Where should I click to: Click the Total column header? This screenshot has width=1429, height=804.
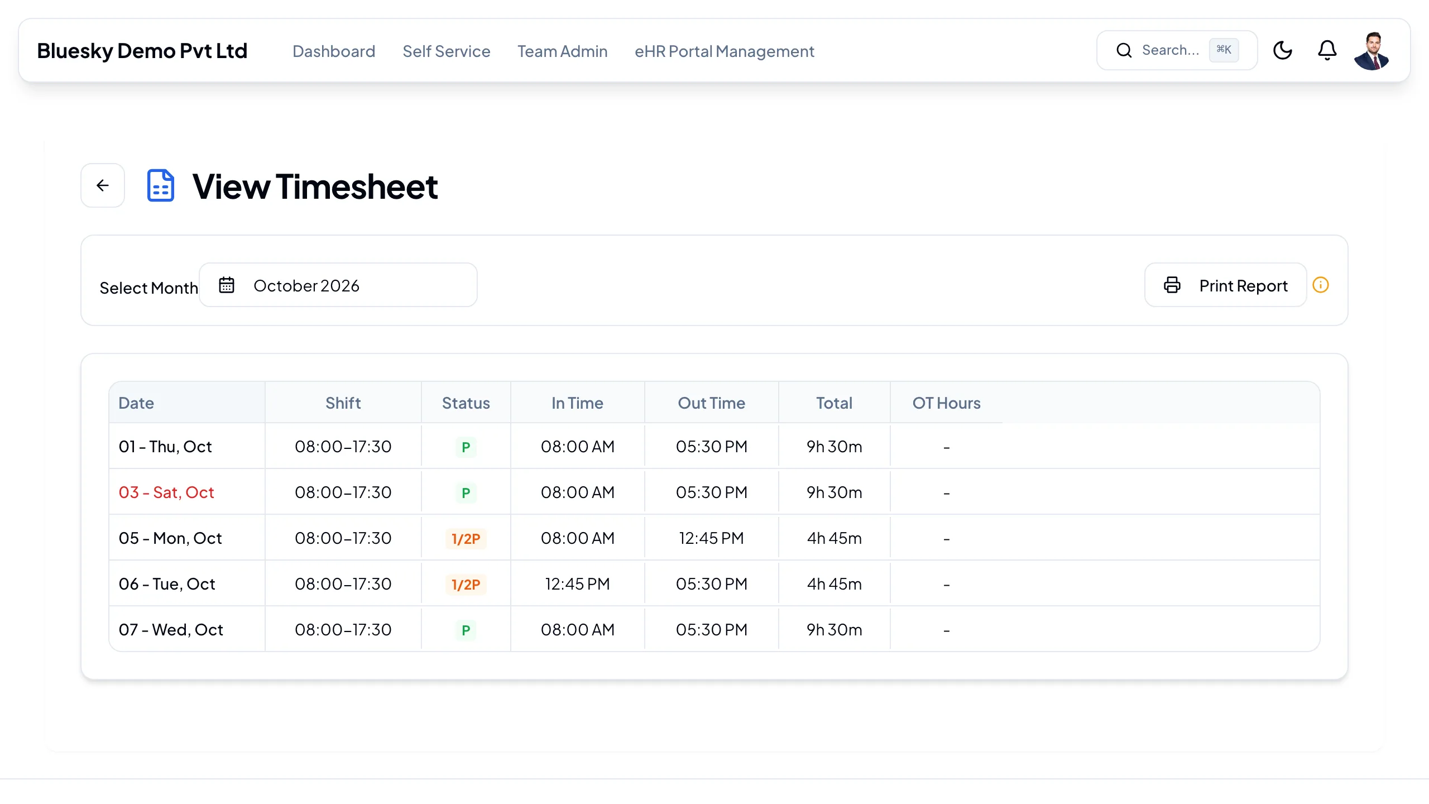coord(835,403)
